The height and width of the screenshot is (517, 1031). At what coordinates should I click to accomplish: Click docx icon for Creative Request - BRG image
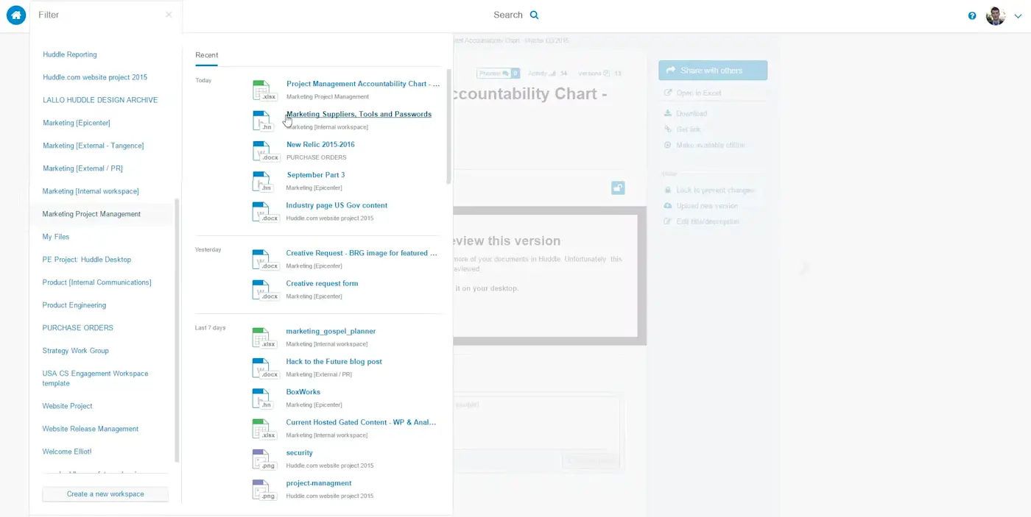coord(265,260)
